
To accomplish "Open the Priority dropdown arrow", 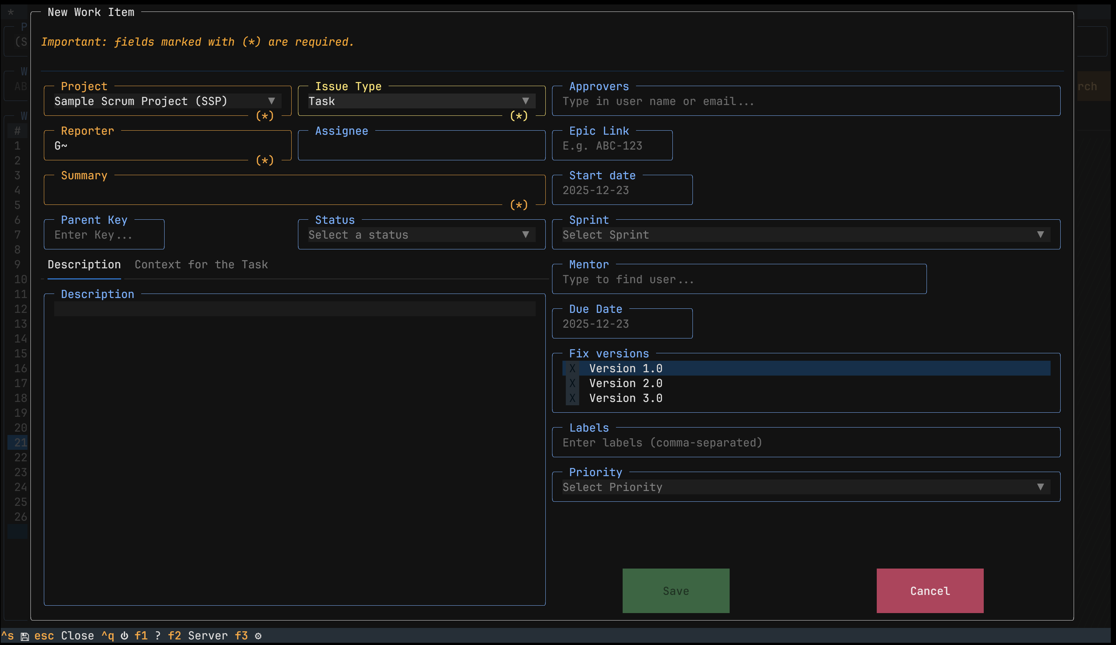I will coord(1040,487).
